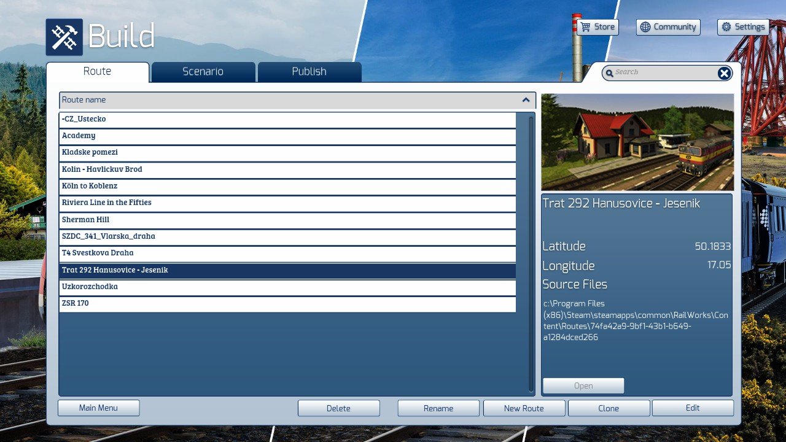
Task: Clear search with the X icon
Action: [724, 74]
